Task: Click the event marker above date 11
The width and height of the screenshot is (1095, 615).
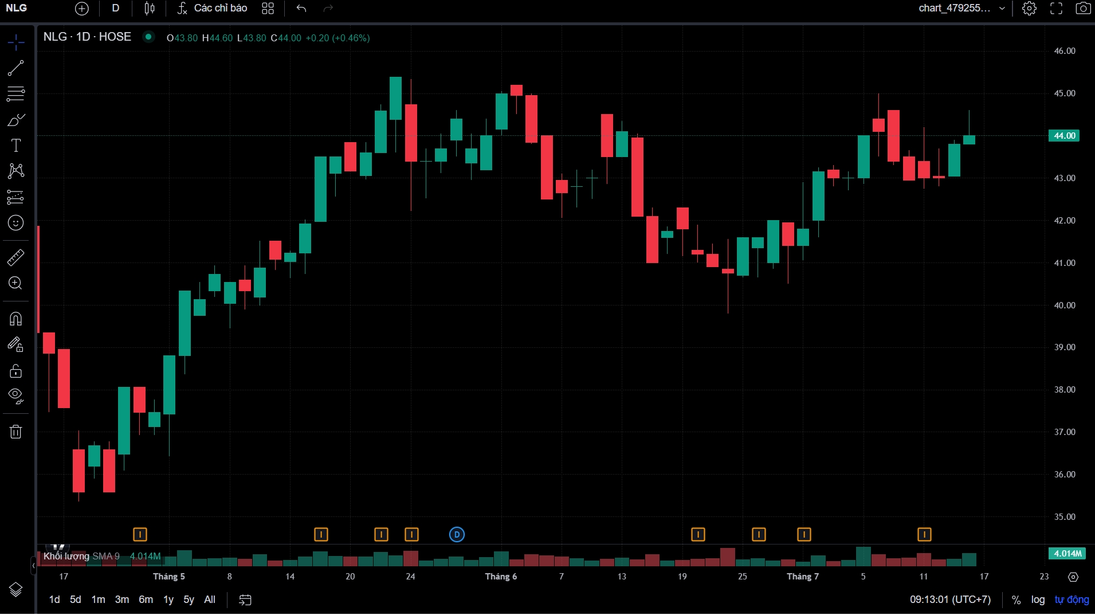Action: click(x=924, y=535)
